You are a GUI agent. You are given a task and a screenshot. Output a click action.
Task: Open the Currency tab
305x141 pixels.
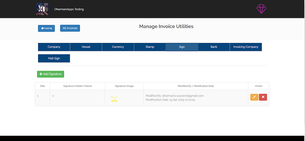point(118,47)
